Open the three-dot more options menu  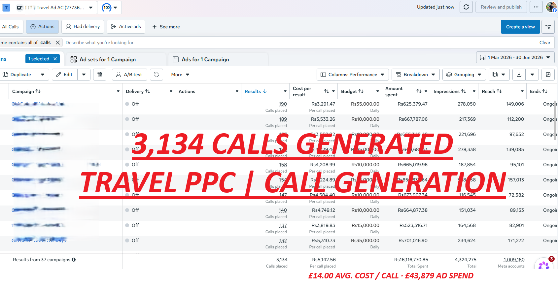tap(536, 7)
